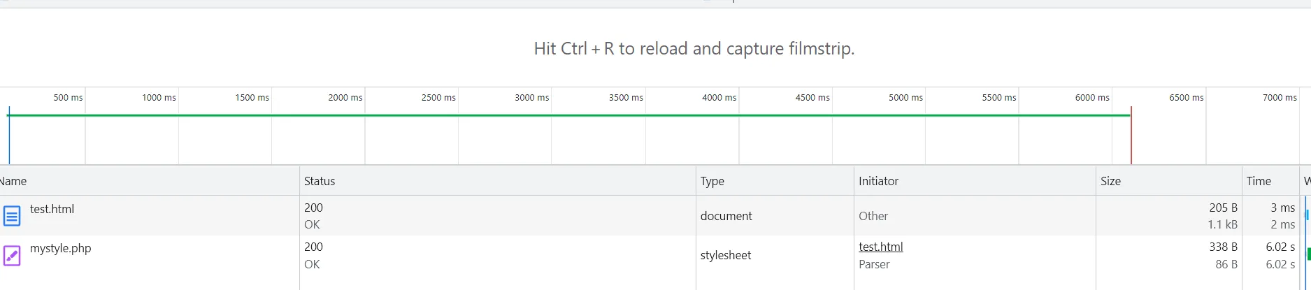This screenshot has height=290, width=1311.
Task: Click the 'Hit Ctrl + R' filmstrip hint
Action: point(694,49)
